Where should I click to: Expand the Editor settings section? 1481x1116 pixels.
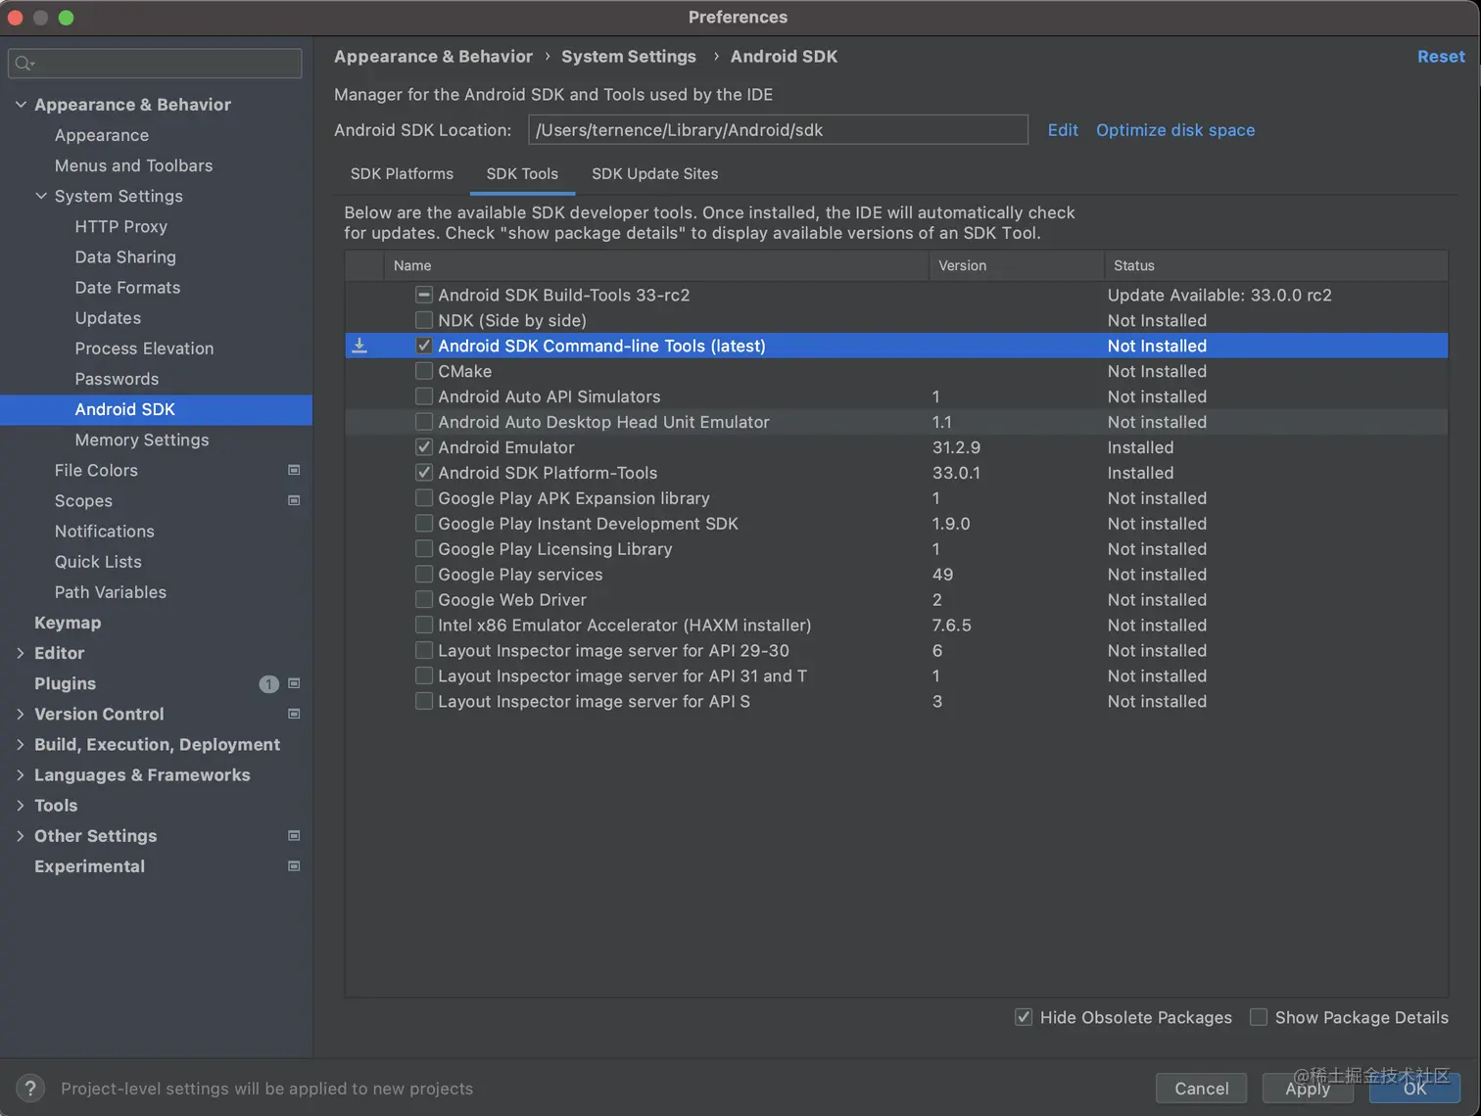(21, 653)
